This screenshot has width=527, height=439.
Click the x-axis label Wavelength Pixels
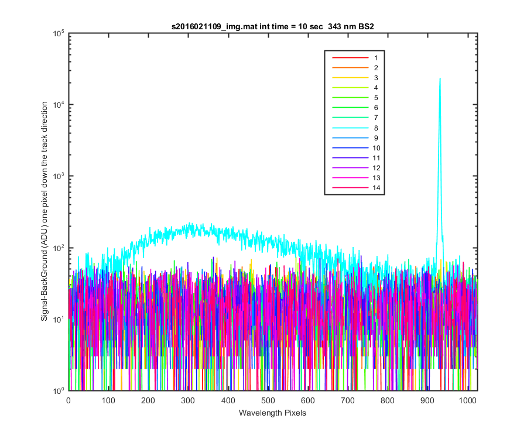point(272,413)
